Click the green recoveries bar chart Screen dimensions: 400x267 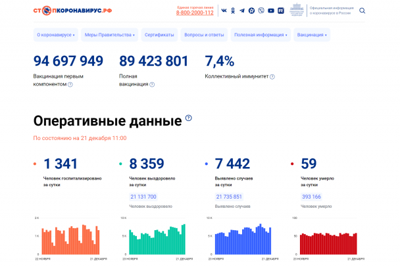coord(156,238)
